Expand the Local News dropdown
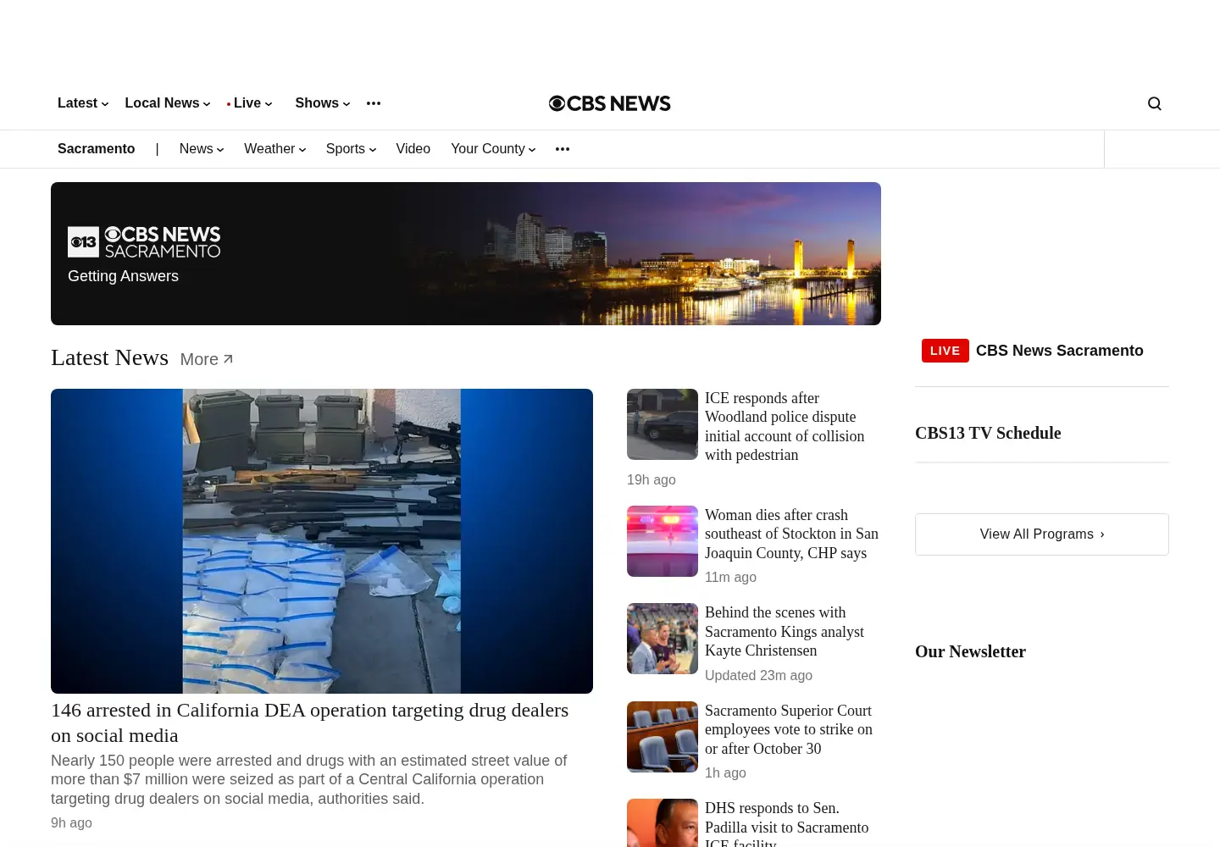 coord(168,103)
